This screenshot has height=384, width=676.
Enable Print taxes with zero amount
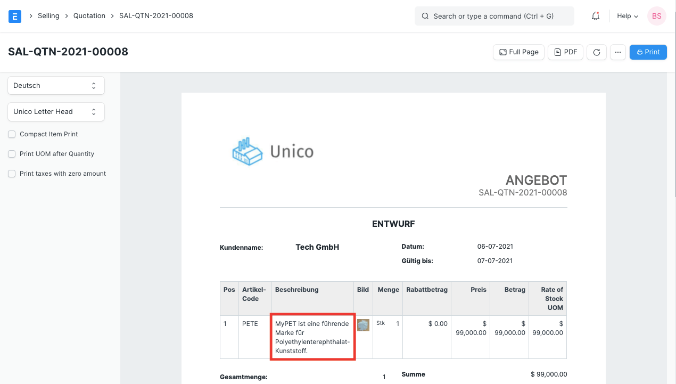point(12,174)
